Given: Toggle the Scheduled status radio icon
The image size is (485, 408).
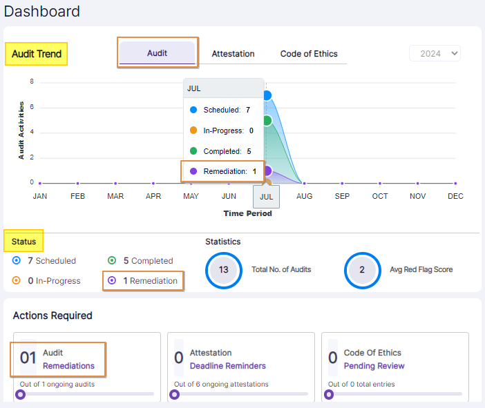Looking at the screenshot, I should (x=17, y=260).
